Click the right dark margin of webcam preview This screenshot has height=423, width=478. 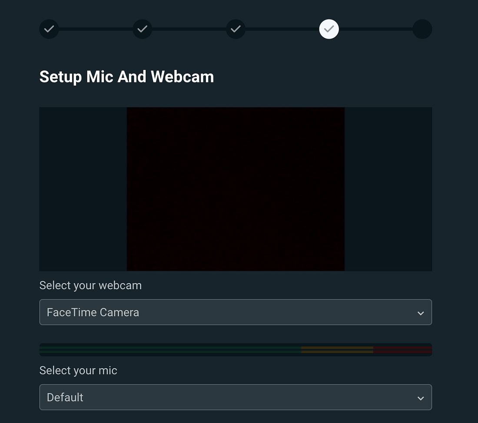tap(388, 189)
